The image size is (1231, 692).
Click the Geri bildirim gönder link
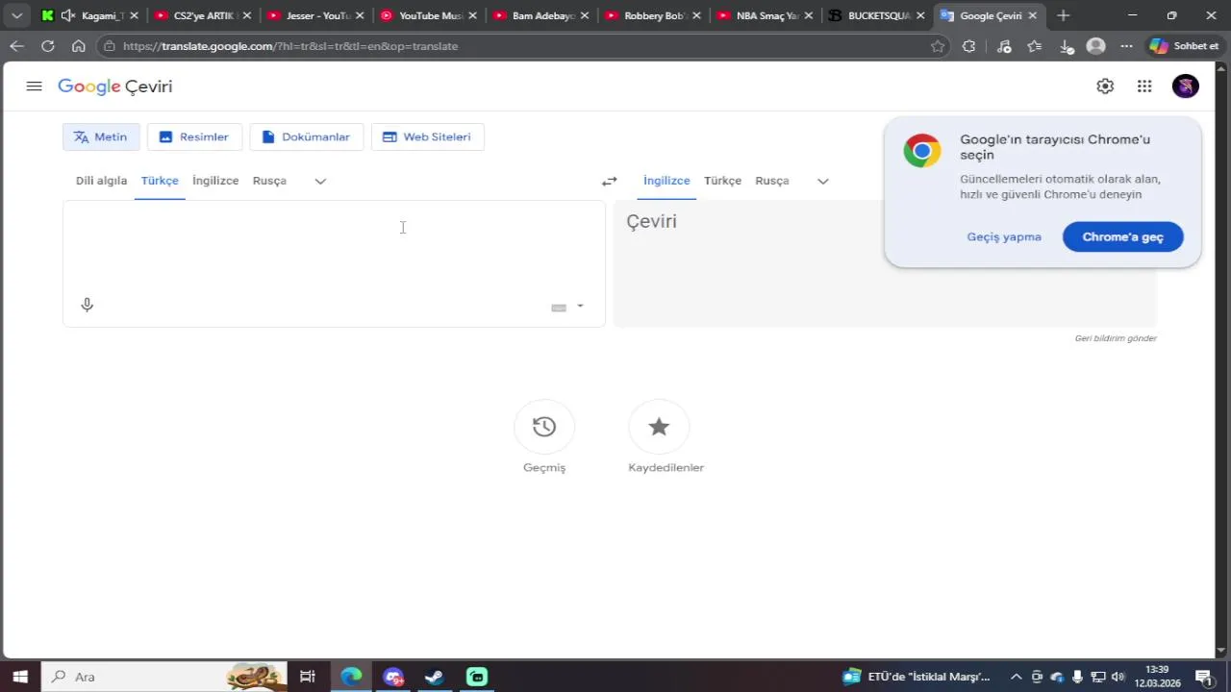[1116, 338]
